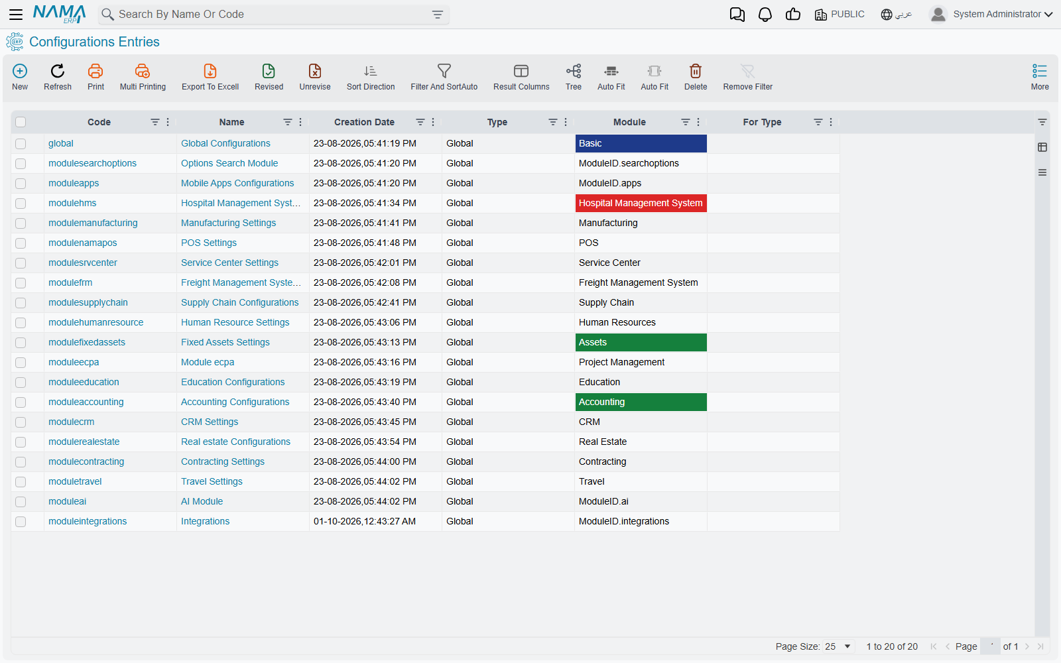Switch language to Arabic
Screen dimensions: 1061x663
[x=897, y=15]
